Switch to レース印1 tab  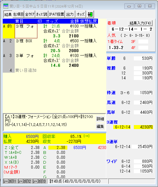(10, 181)
